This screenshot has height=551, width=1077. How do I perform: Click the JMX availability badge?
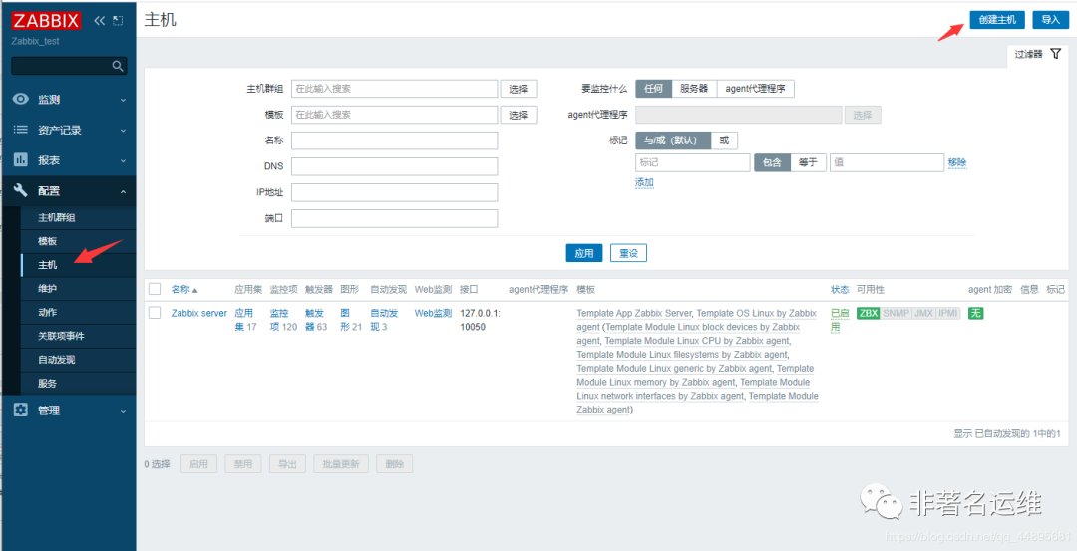tap(923, 313)
